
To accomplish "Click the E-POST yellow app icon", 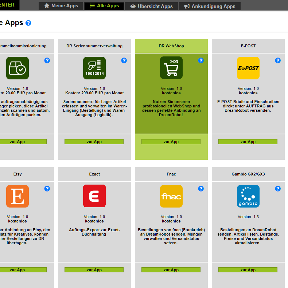I will click(248, 68).
